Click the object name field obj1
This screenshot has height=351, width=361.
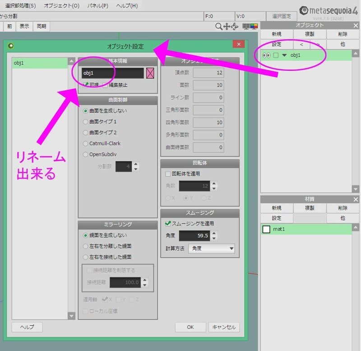pyautogui.click(x=112, y=73)
